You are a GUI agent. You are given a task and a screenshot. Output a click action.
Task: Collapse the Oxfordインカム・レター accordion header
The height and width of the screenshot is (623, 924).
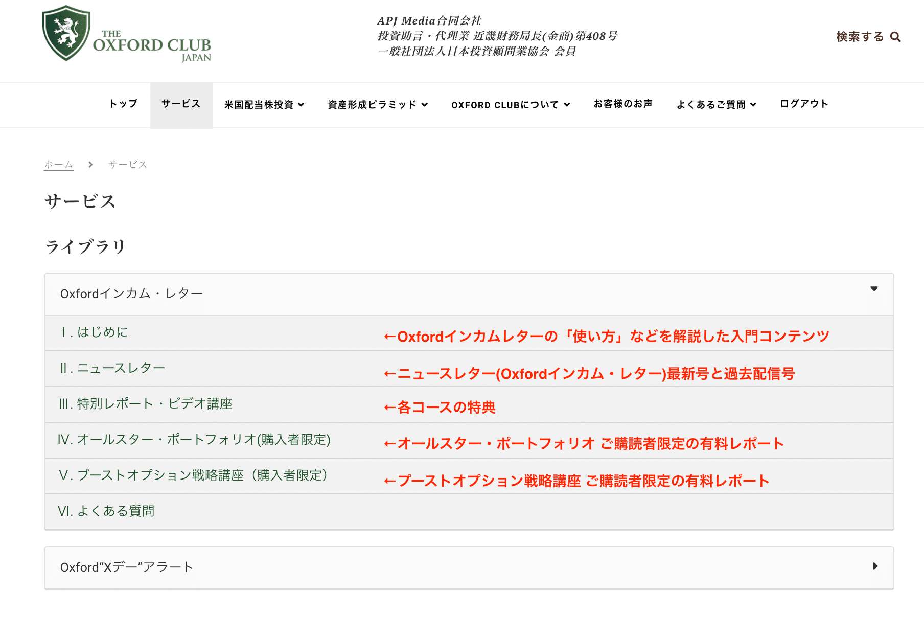point(469,294)
